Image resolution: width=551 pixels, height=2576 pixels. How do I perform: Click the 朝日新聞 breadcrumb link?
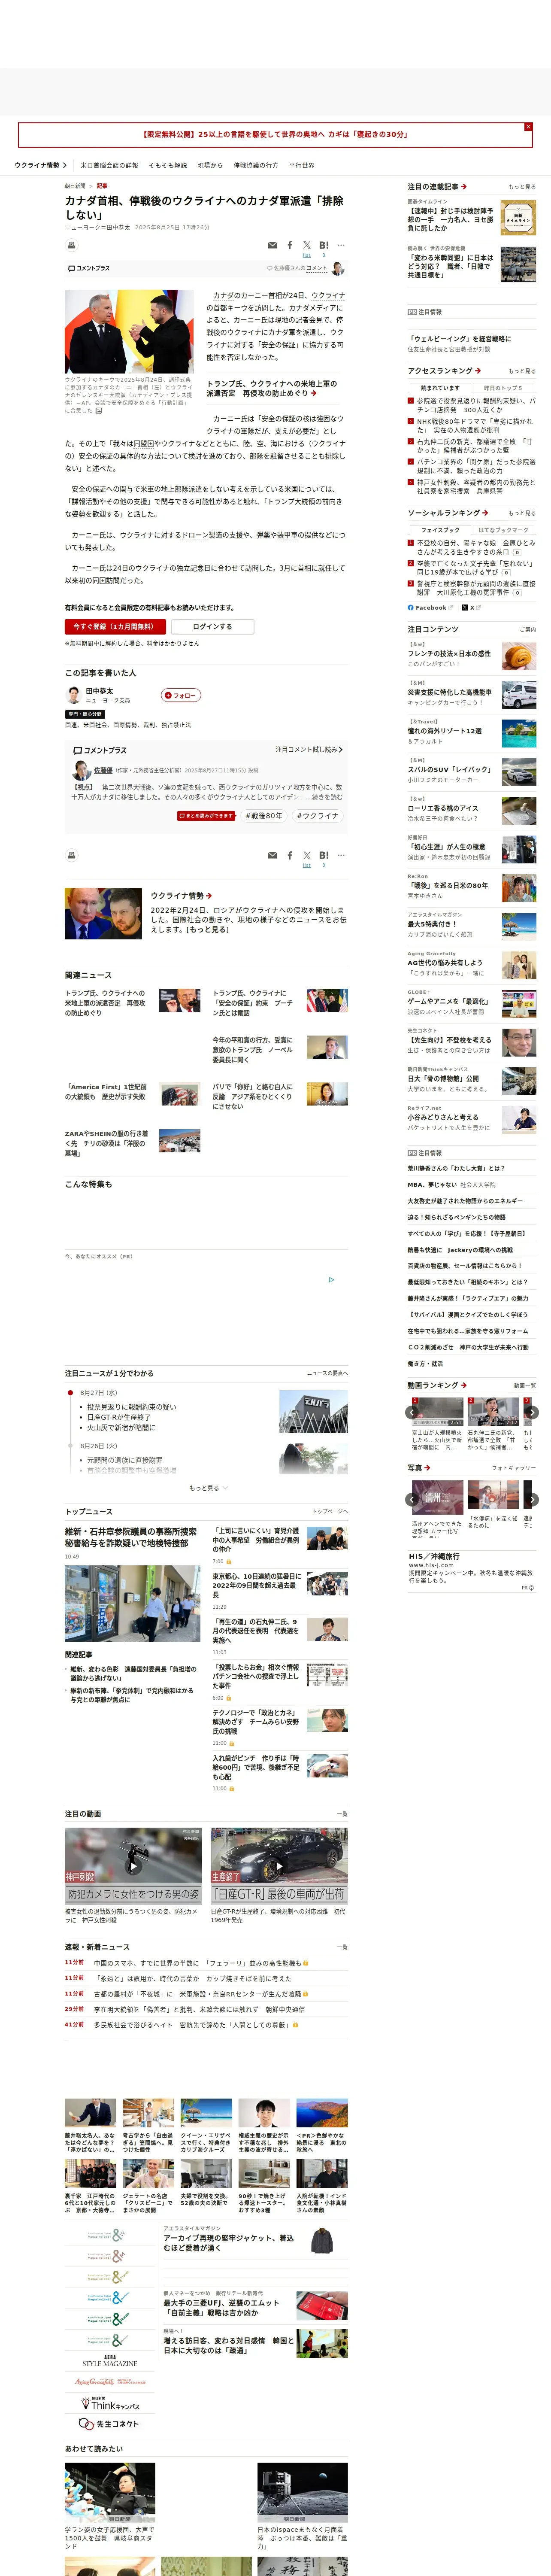[x=75, y=186]
